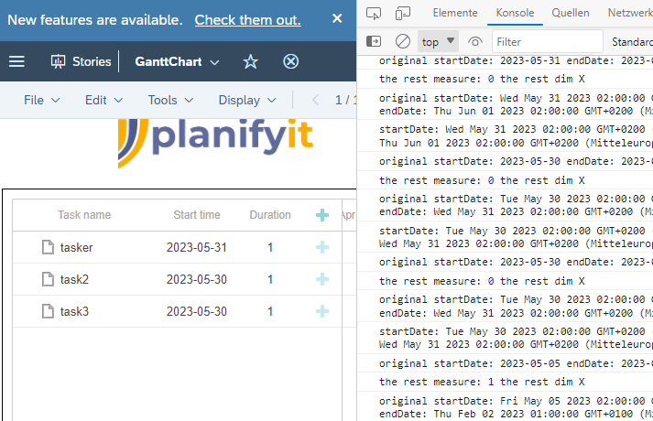The image size is (653, 421).
Task: Click 'the rest measure: 1' console line
Action: click(506, 382)
